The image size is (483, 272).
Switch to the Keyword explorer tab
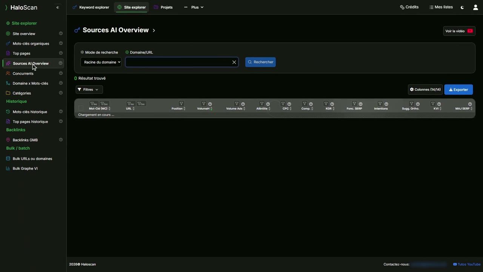coord(91,7)
